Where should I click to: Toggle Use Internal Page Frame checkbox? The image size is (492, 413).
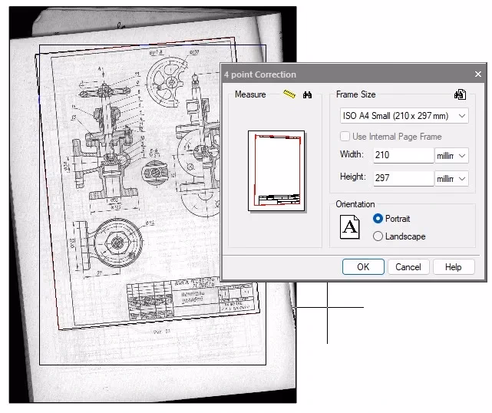(345, 137)
